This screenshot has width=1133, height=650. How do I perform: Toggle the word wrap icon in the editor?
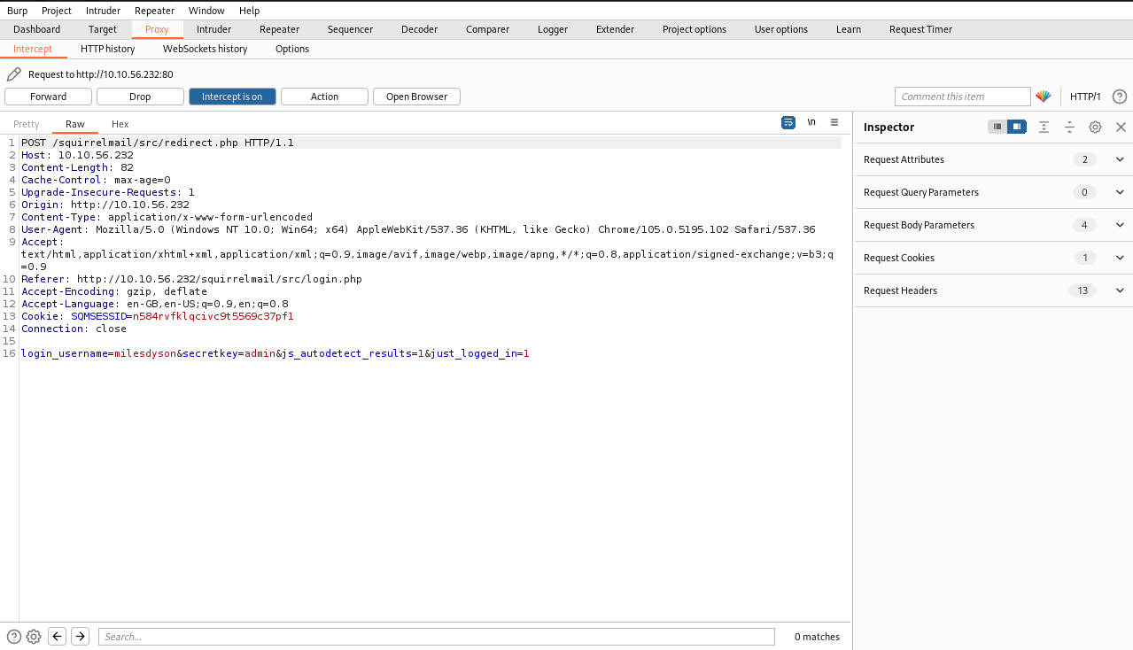[x=788, y=123]
